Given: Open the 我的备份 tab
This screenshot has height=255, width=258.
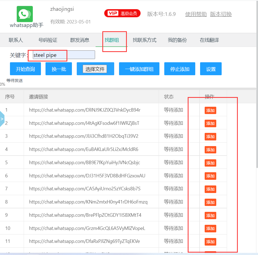Looking at the screenshot, I should pyautogui.click(x=177, y=40).
